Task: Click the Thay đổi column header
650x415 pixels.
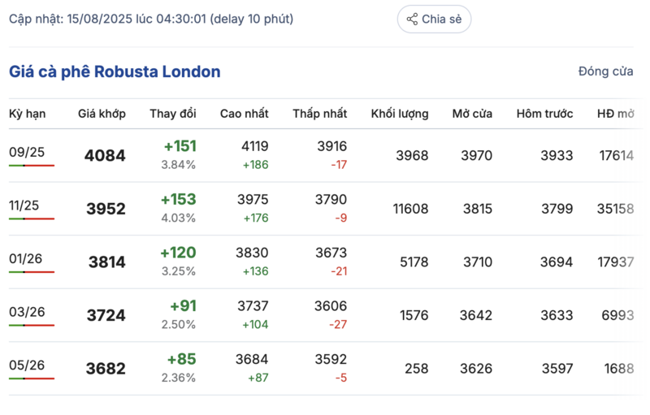Action: (x=172, y=114)
